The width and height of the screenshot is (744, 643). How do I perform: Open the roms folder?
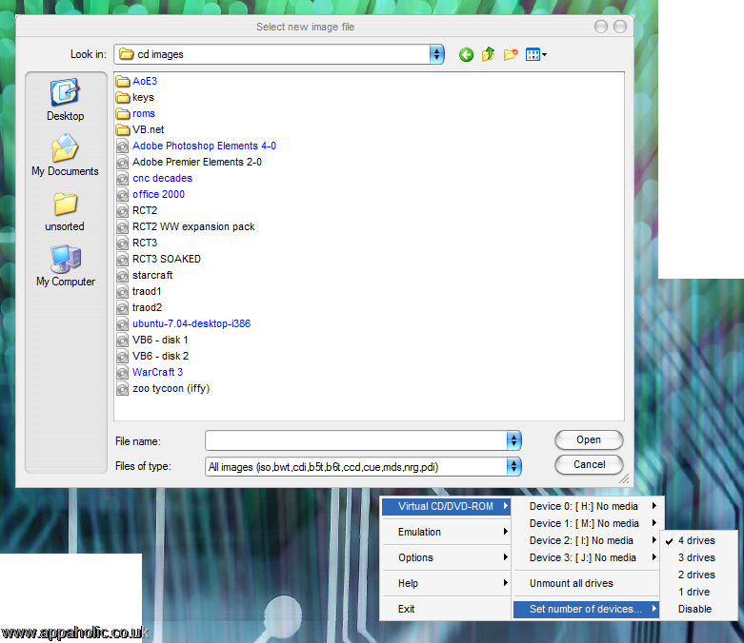pyautogui.click(x=135, y=113)
